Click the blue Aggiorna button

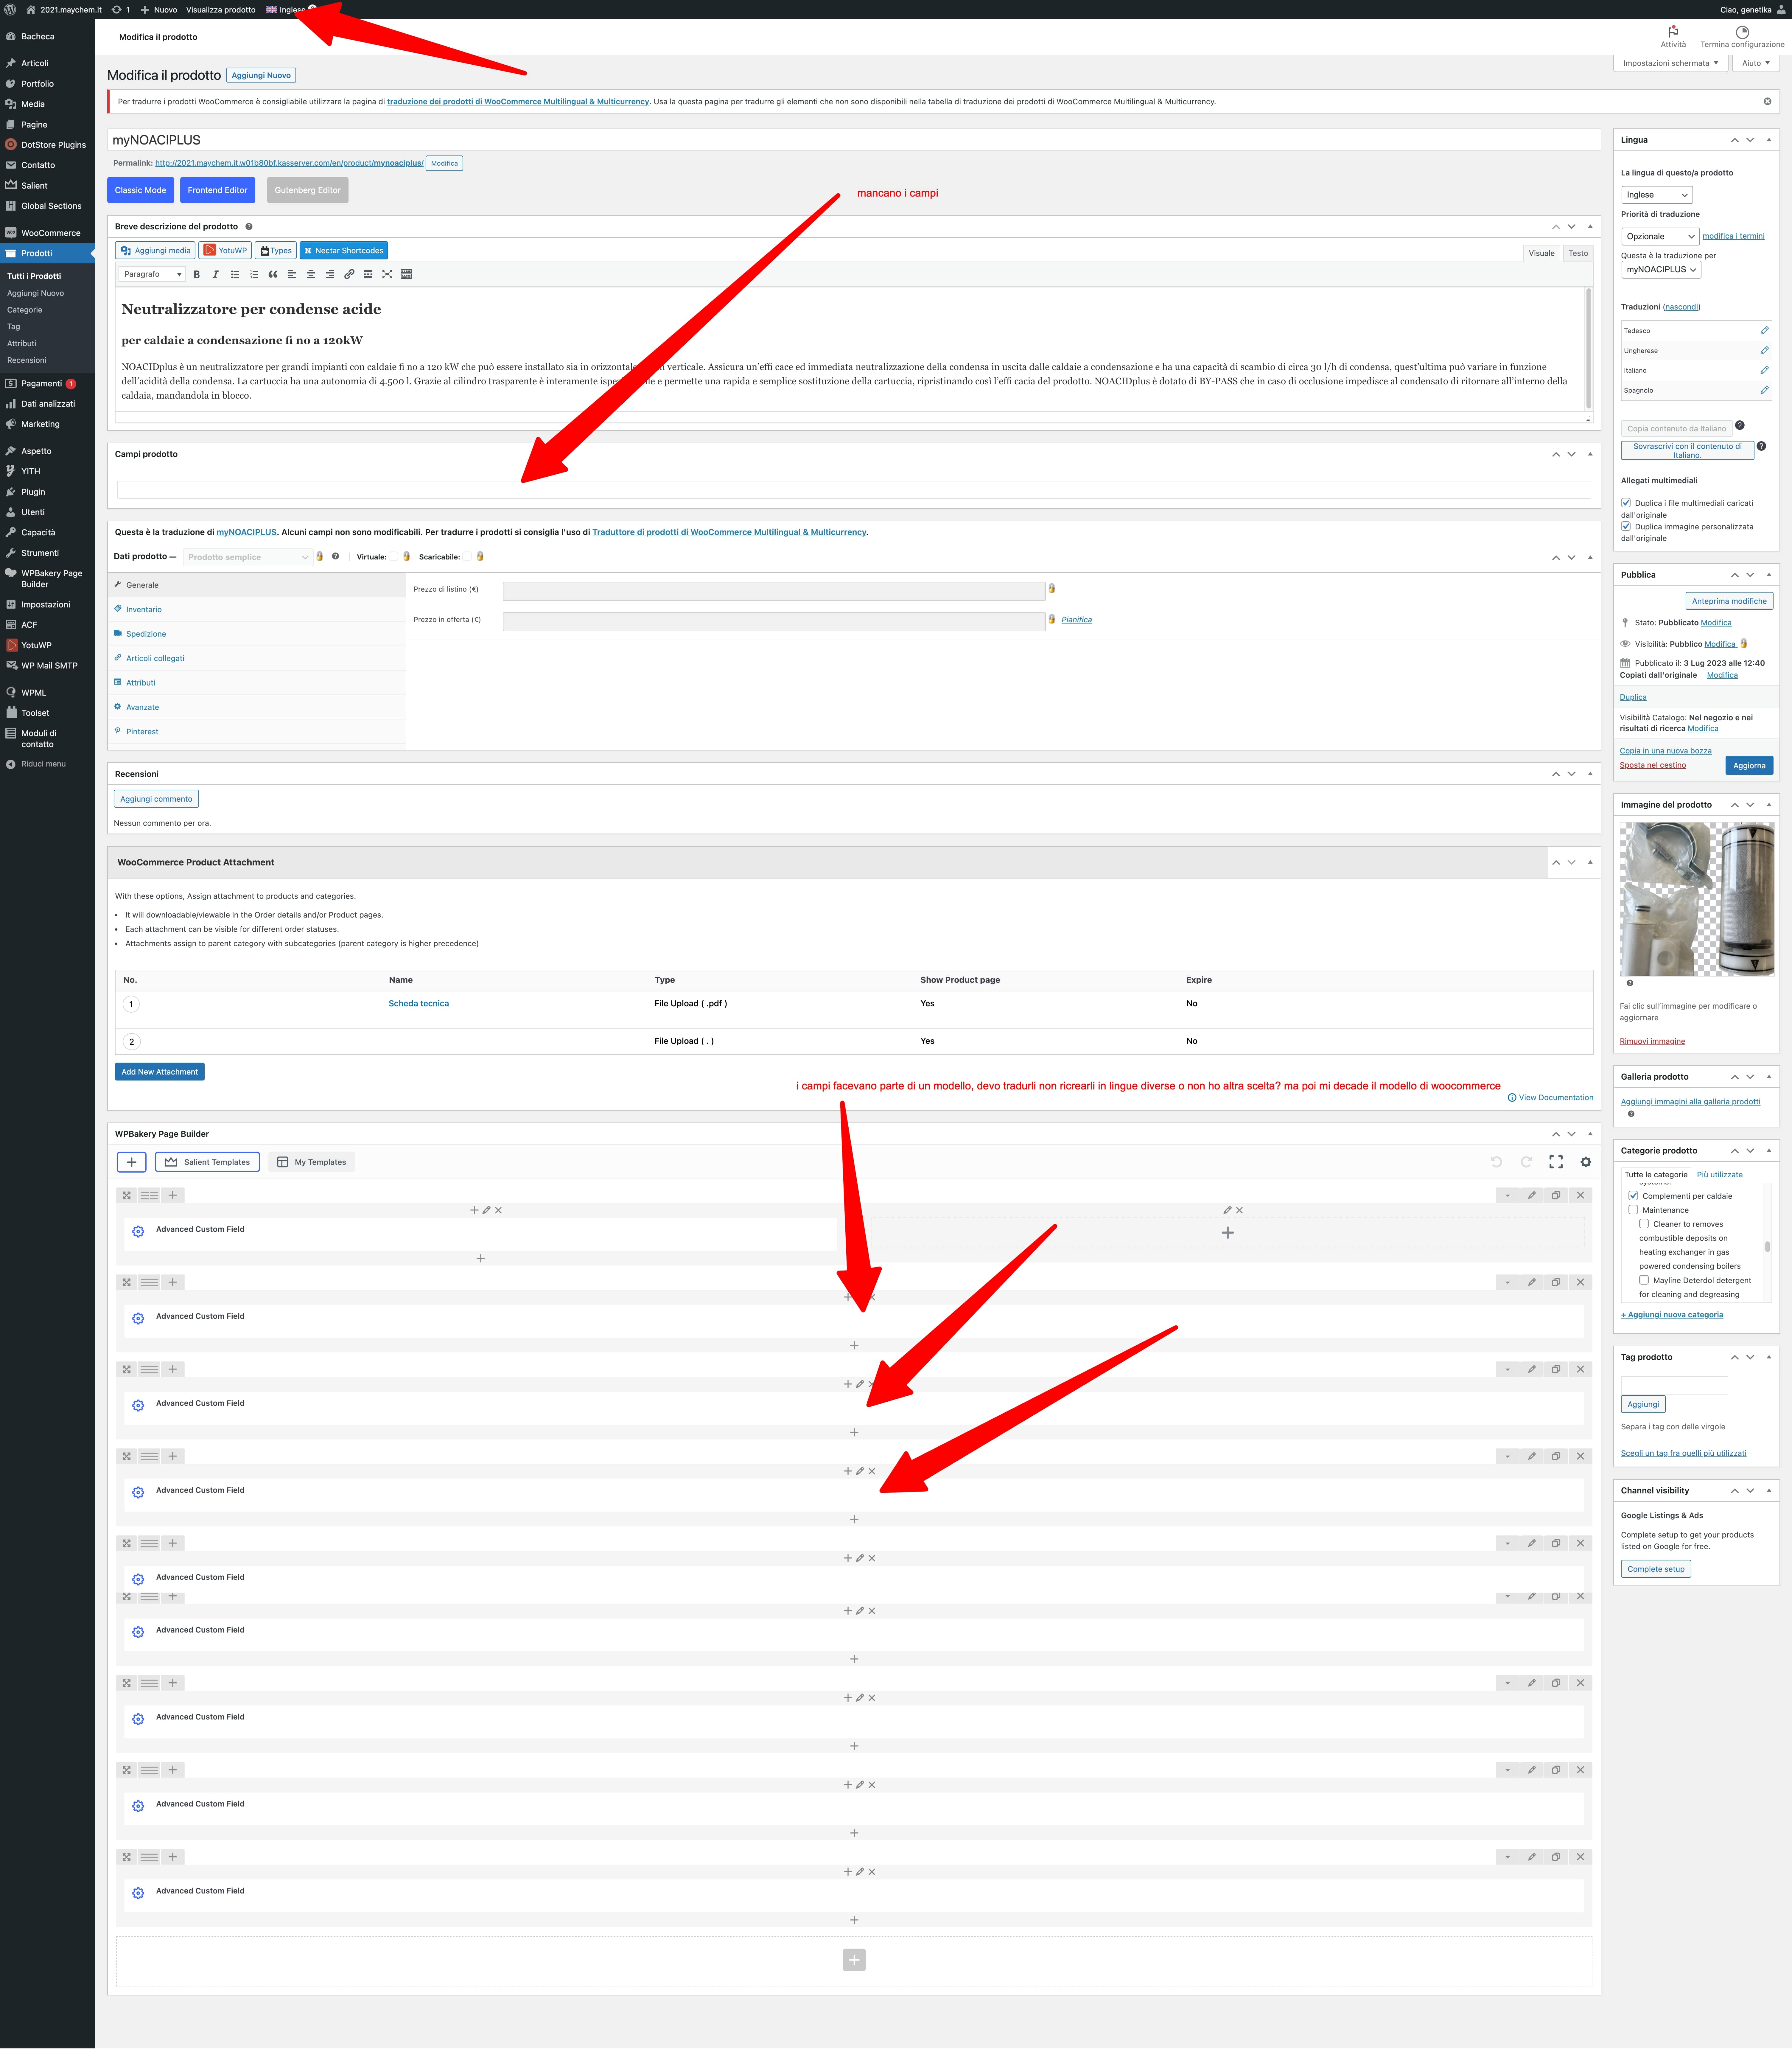[x=1749, y=765]
